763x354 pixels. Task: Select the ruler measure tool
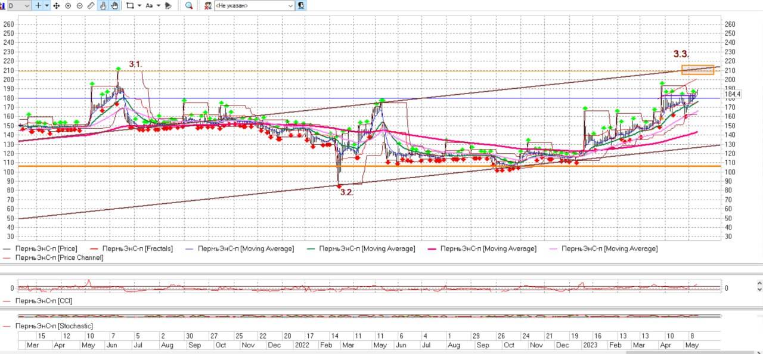(91, 5)
